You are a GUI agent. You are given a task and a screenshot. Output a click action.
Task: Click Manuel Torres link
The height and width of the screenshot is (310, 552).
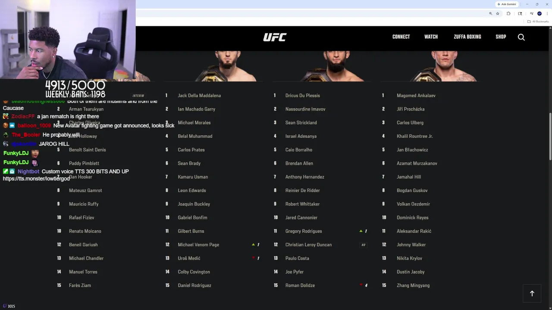(x=83, y=272)
